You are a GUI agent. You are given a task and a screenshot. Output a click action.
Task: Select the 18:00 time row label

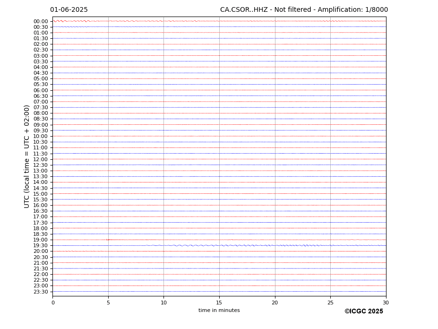click(41, 229)
